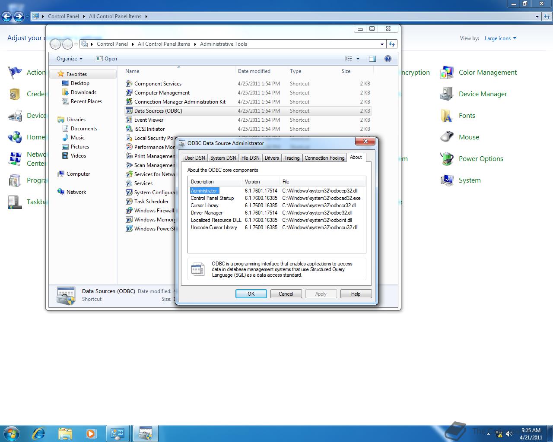
Task: Open the Organize dropdown menu
Action: click(x=69, y=59)
